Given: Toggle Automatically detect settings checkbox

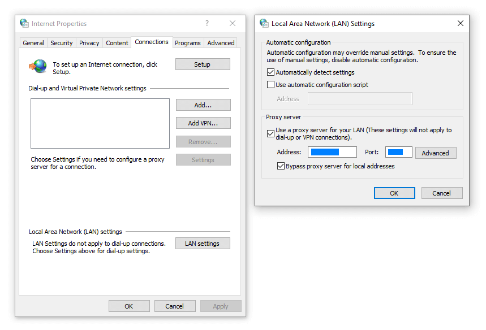Looking at the screenshot, I should (x=270, y=72).
